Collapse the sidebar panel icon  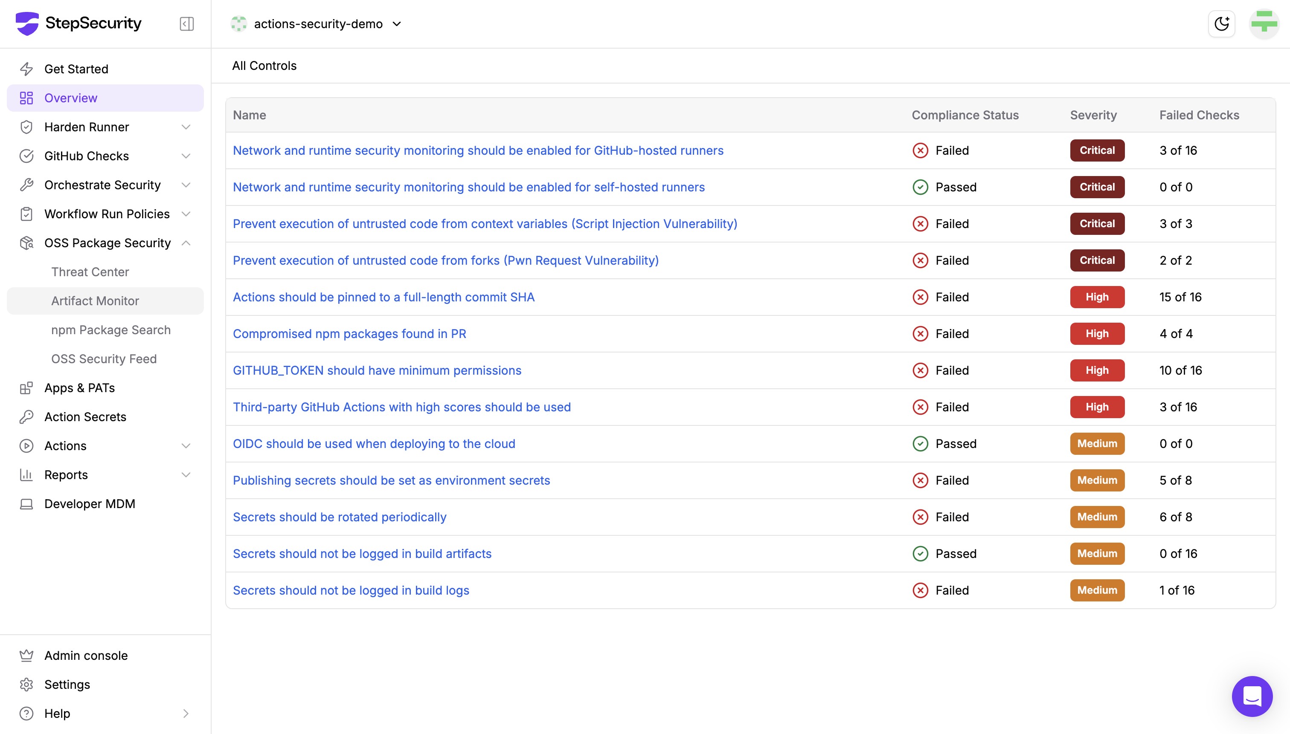coord(187,24)
